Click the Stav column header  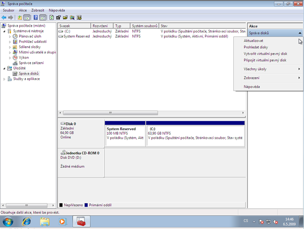tap(202, 26)
